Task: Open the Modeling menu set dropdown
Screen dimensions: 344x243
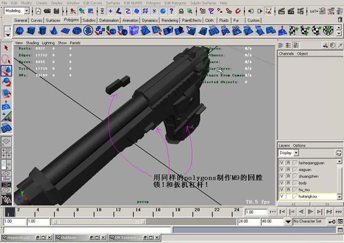Action: 27,11
